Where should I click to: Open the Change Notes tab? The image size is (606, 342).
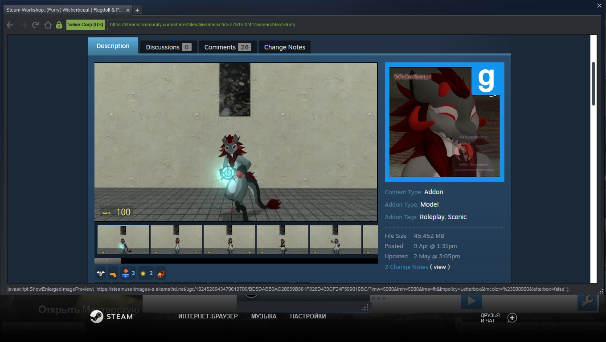[285, 47]
